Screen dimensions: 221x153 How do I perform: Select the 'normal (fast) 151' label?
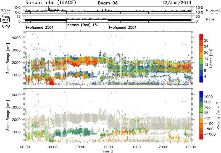83,25
